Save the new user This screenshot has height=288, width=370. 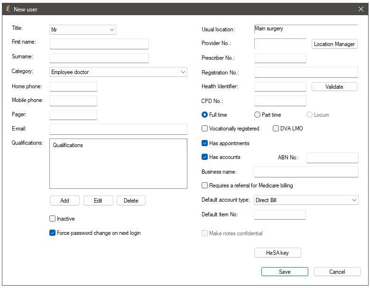[x=285, y=272]
